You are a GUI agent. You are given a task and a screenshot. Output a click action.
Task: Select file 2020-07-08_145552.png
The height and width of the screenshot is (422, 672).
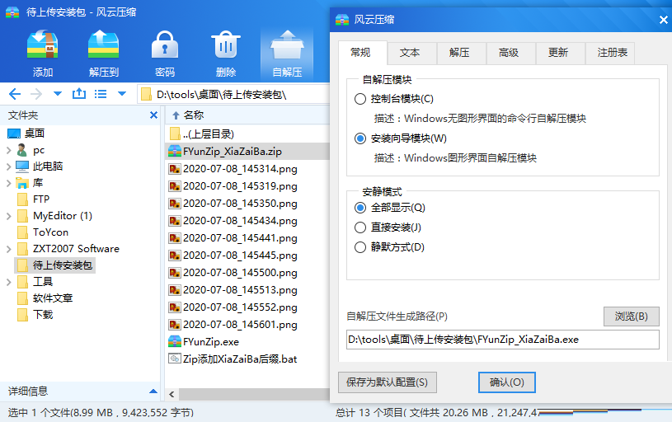coord(240,307)
